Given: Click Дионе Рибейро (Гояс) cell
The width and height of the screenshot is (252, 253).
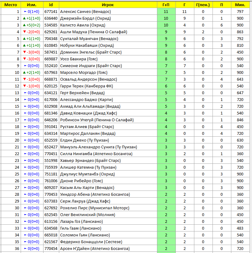Looking at the screenshot, I should click(108, 181).
